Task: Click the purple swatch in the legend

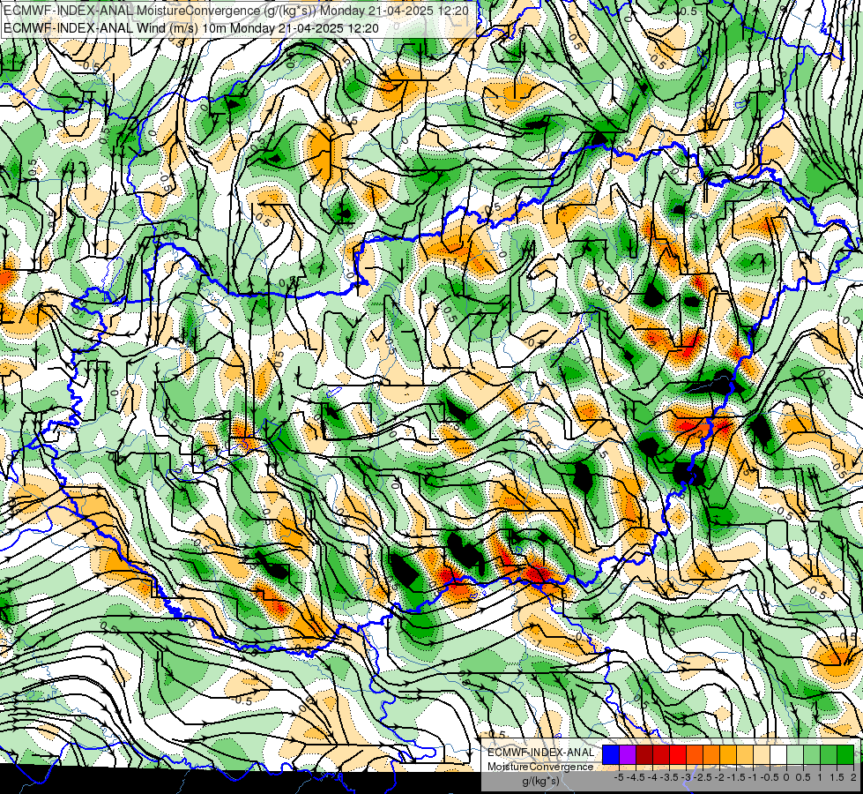Action: [628, 755]
